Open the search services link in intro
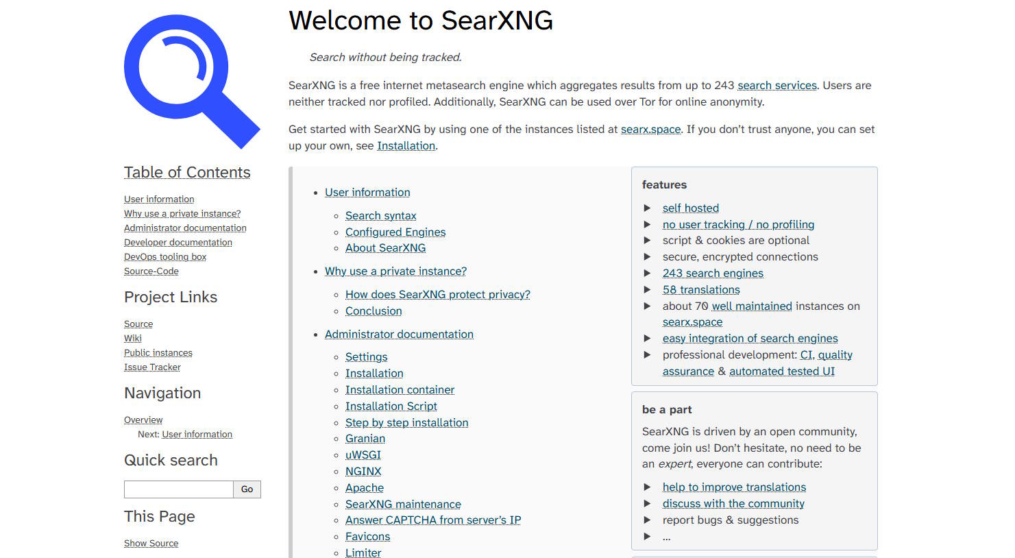Screen dimensions: 1015x558 [x=777, y=86]
